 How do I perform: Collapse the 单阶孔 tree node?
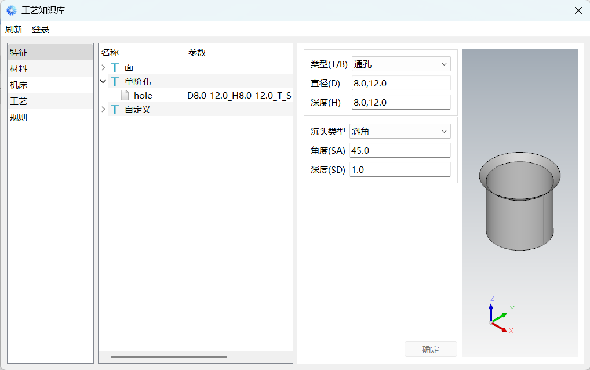click(103, 82)
